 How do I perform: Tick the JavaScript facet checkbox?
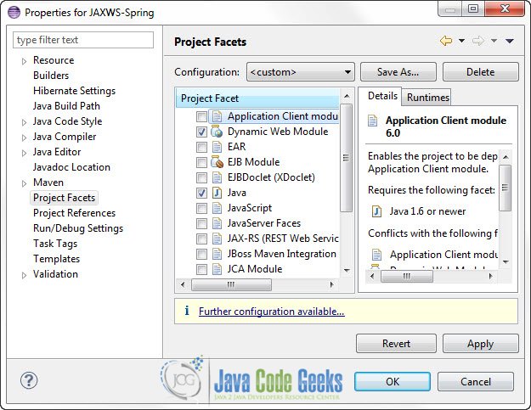click(x=201, y=208)
